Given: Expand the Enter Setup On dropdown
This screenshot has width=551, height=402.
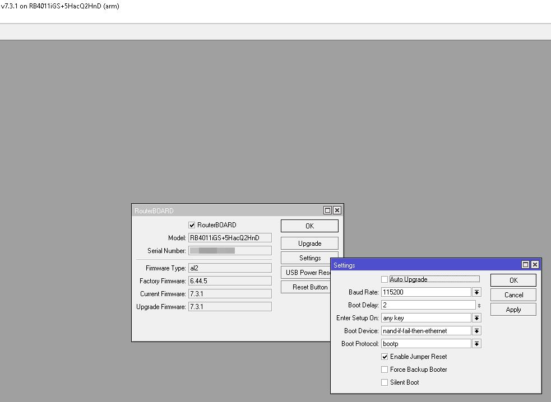Looking at the screenshot, I should (x=476, y=318).
